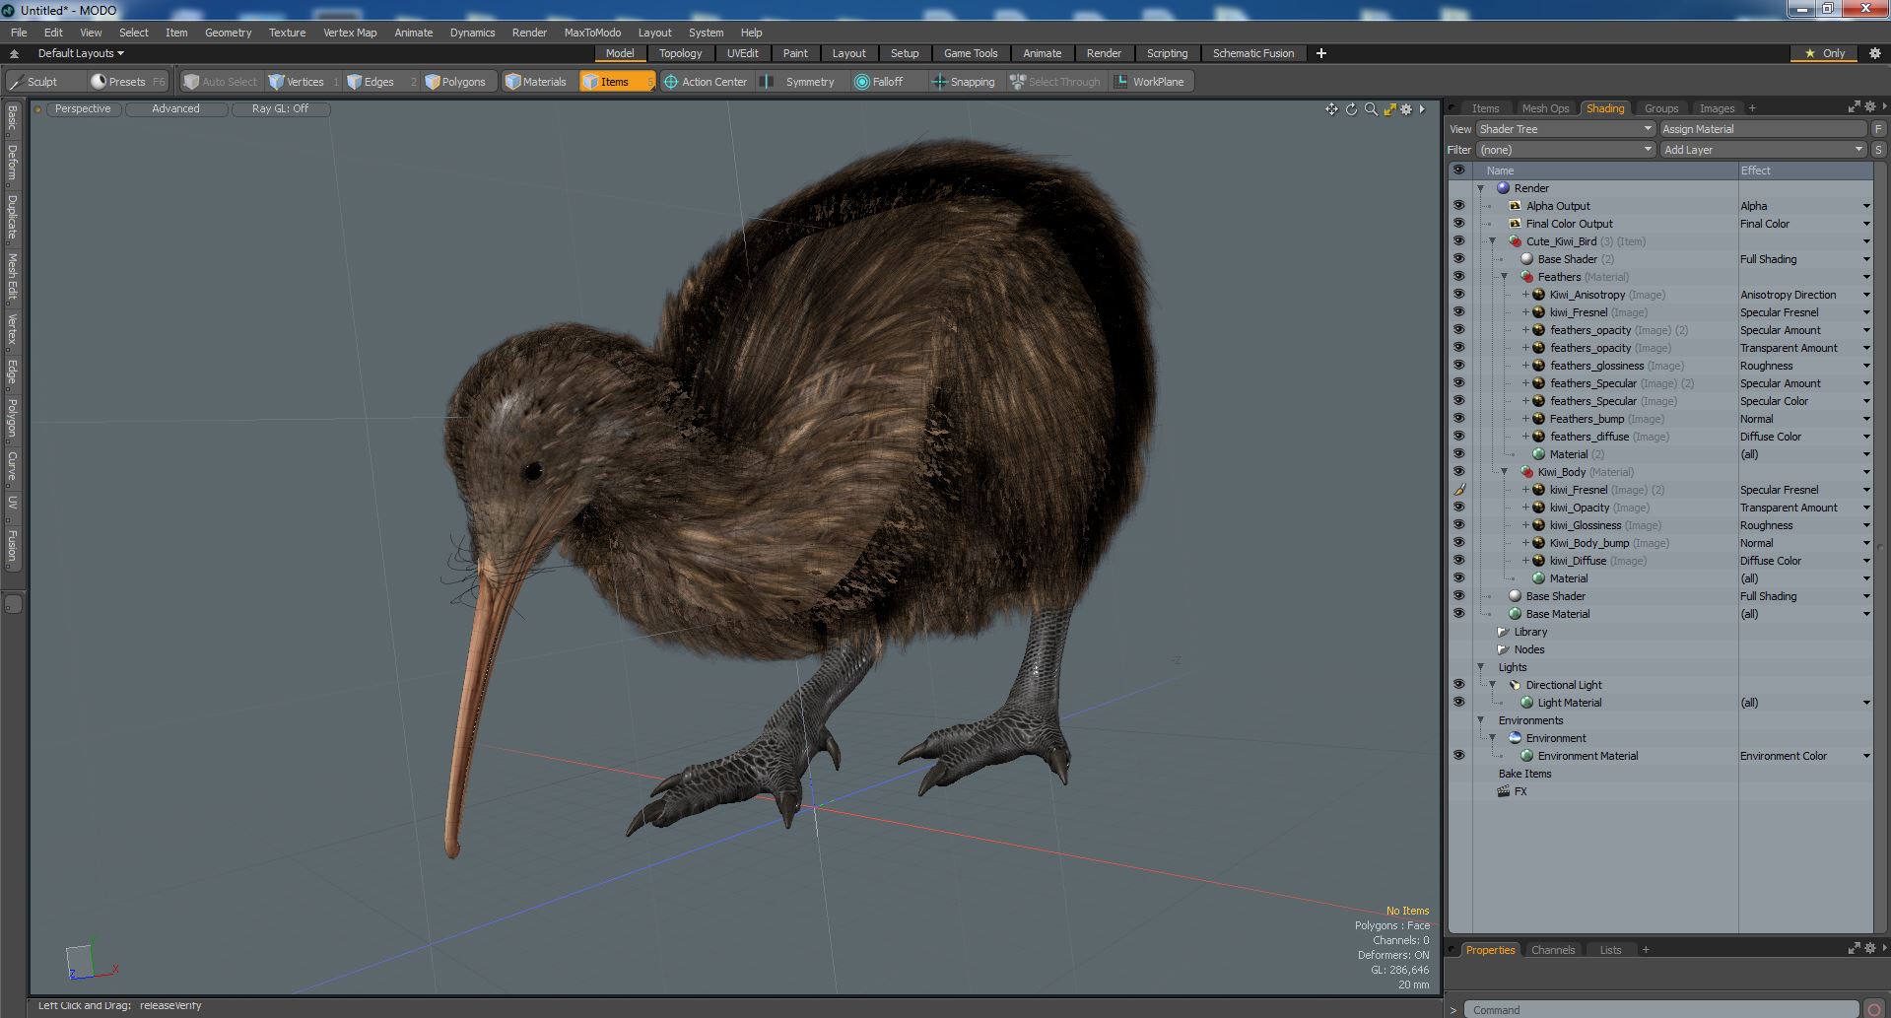Collapse the Kiwi_Body material group

tap(1504, 472)
